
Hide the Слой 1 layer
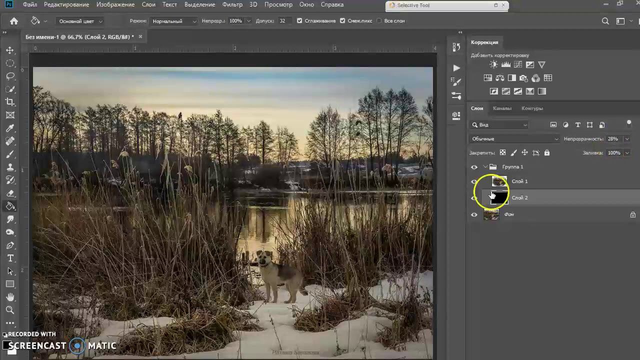coord(474,181)
